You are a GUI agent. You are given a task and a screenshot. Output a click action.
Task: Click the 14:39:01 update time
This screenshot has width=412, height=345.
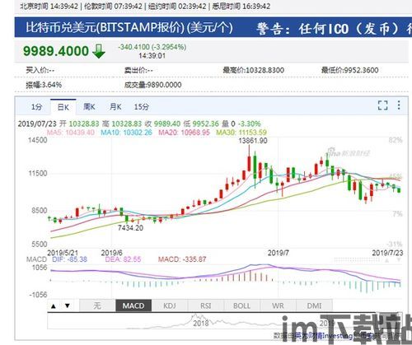152,56
